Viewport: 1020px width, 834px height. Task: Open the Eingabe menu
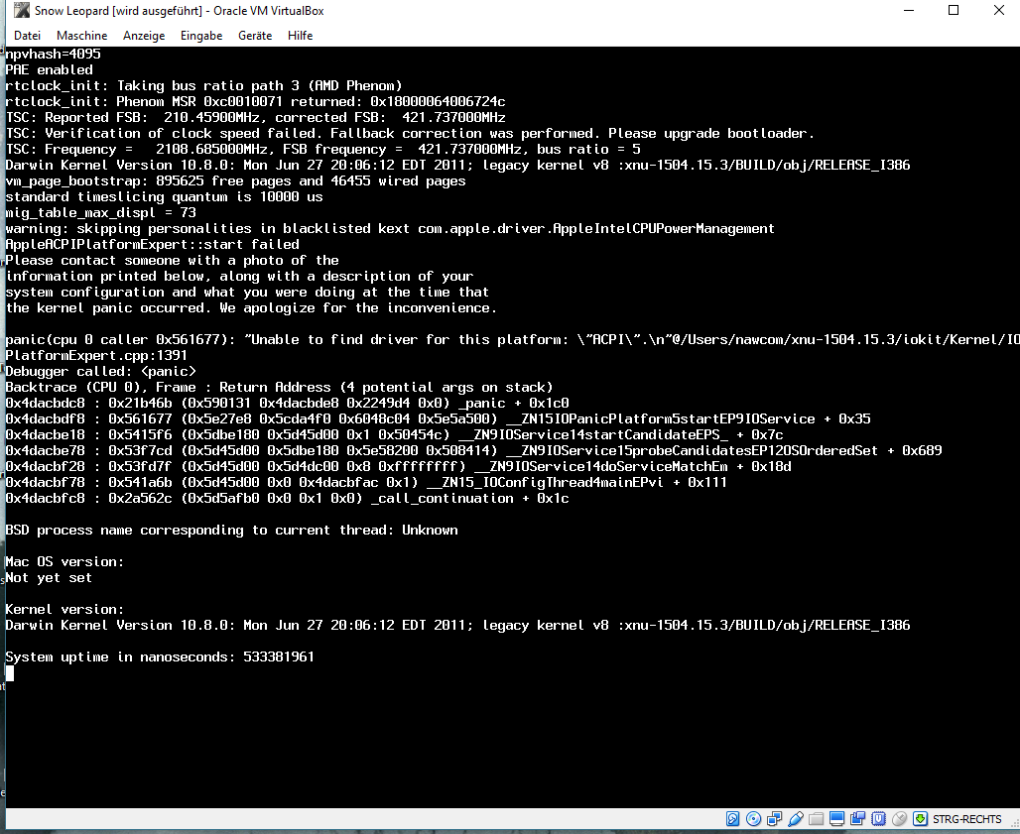click(x=201, y=35)
